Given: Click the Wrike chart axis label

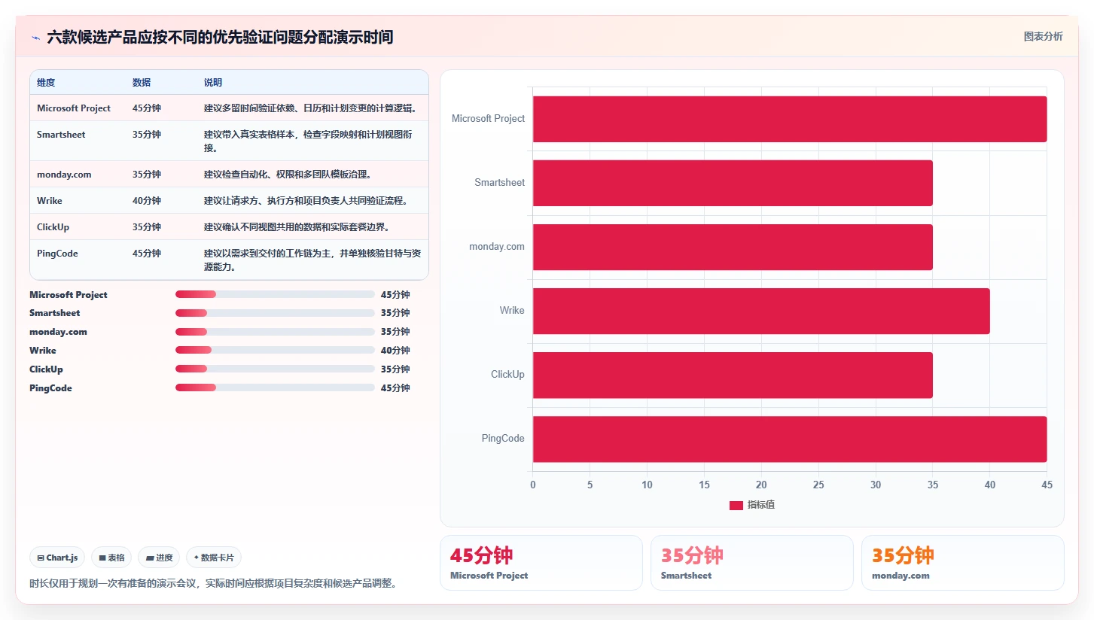Looking at the screenshot, I should (x=512, y=311).
